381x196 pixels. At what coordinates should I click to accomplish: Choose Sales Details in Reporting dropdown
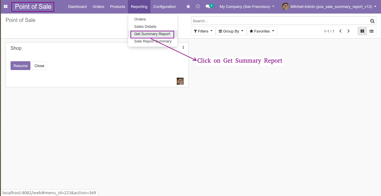point(153,27)
